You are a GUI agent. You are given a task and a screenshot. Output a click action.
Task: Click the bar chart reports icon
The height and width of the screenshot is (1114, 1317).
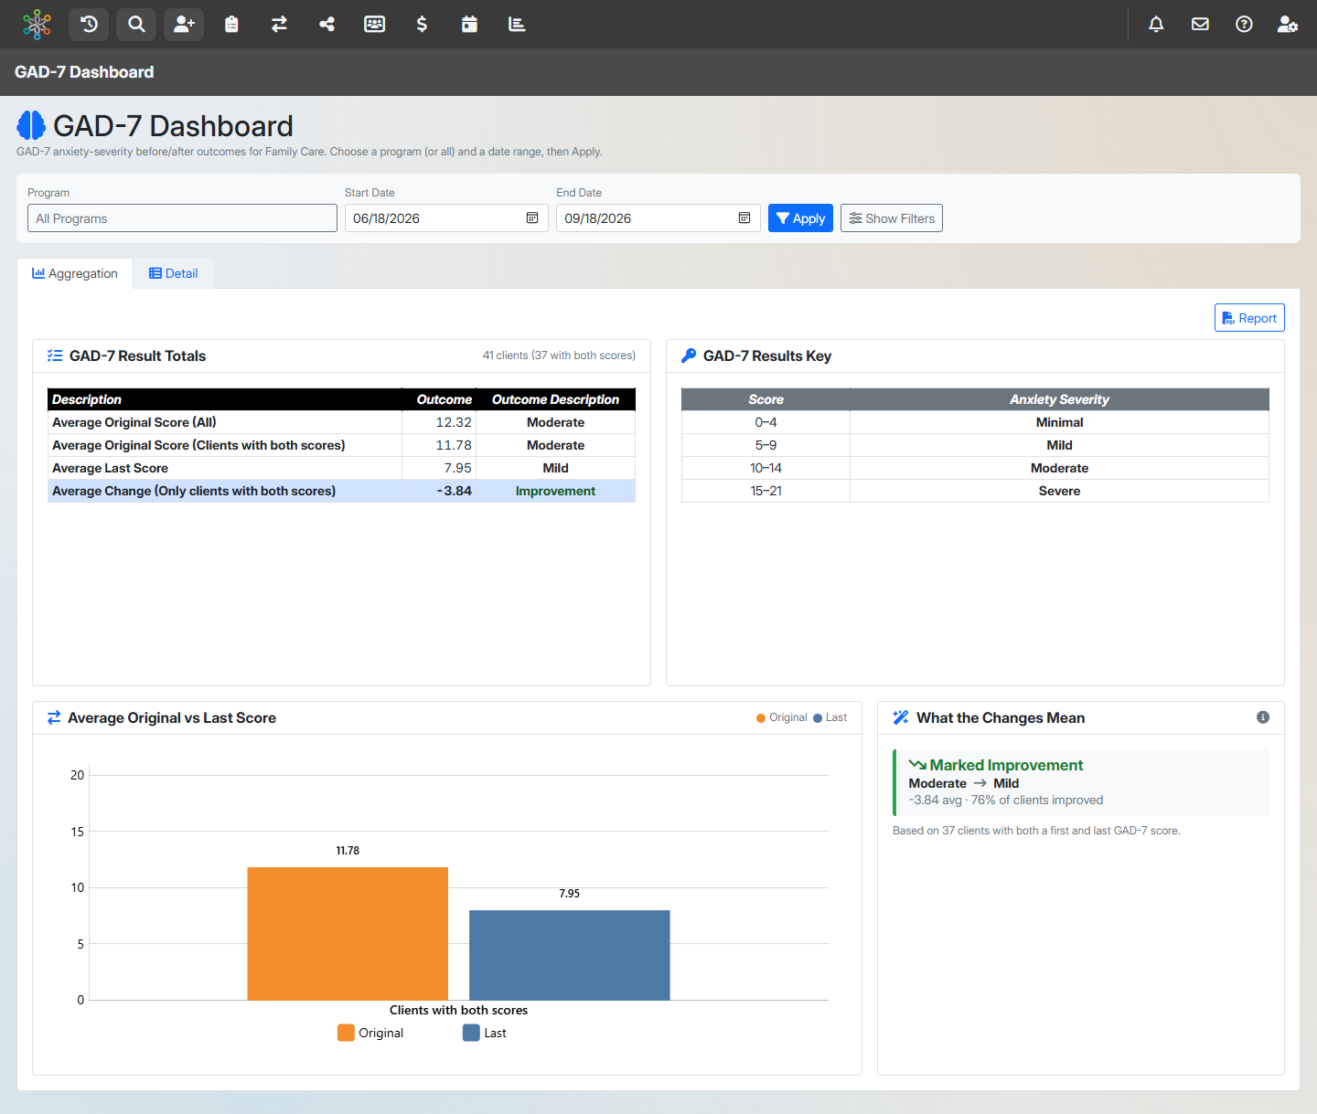(x=517, y=25)
